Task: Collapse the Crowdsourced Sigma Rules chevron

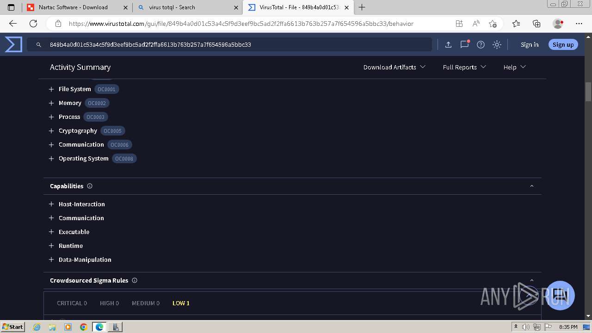Action: click(x=531, y=280)
